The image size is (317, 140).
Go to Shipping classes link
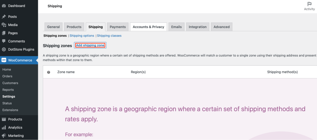click(109, 36)
